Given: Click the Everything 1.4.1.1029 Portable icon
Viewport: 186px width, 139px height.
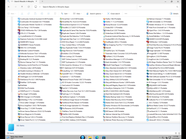Looking at the screenshot, I should [61, 71].
